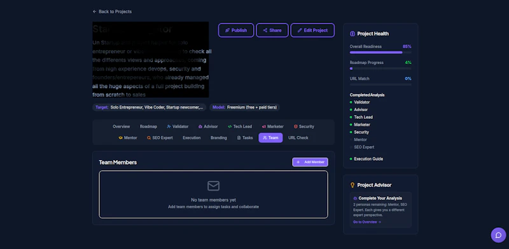
Task: Click the active Team tab
Action: 270,138
